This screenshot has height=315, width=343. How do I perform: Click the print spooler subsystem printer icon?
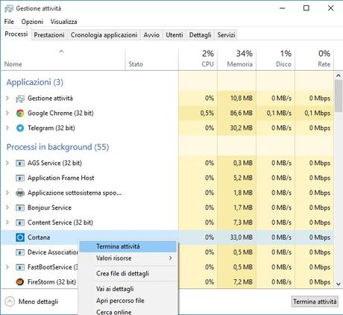tap(20, 193)
